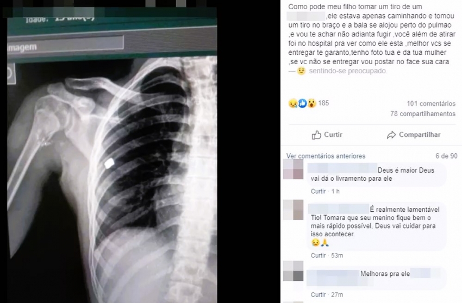Show who reacted via the 185 count
Image resolution: width=462 pixels, height=303 pixels.
tap(323, 103)
